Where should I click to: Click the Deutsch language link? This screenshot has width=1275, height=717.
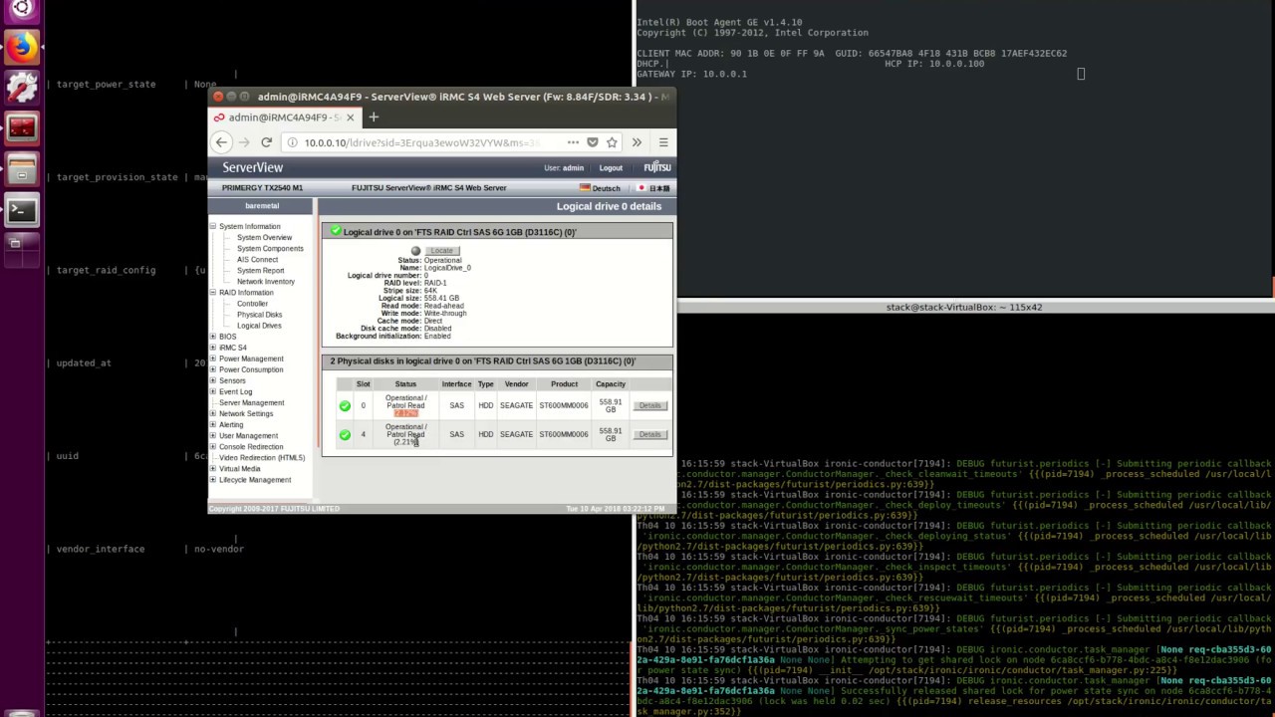[x=606, y=188]
